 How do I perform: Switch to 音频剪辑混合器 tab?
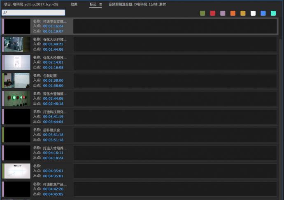137,5
